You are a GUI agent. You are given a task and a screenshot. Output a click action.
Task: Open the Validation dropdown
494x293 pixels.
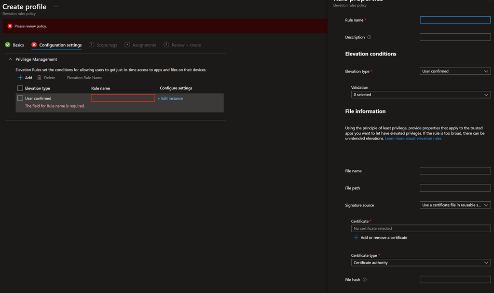tap(421, 95)
